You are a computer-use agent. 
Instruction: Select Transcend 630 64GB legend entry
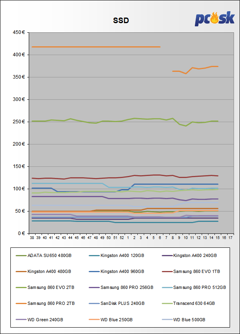[x=188, y=303]
